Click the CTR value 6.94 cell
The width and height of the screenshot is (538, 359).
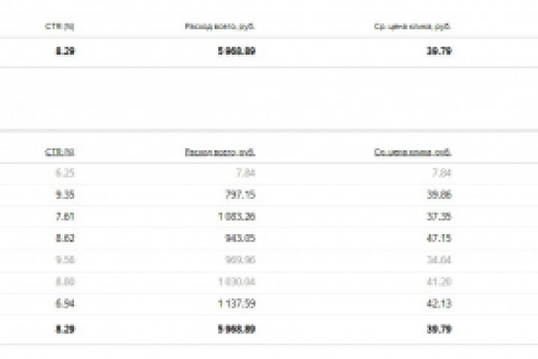click(x=65, y=304)
